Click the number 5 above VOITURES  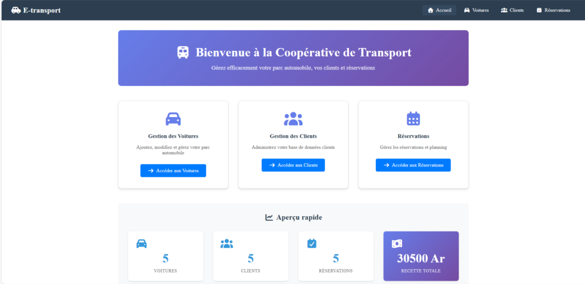(166, 258)
